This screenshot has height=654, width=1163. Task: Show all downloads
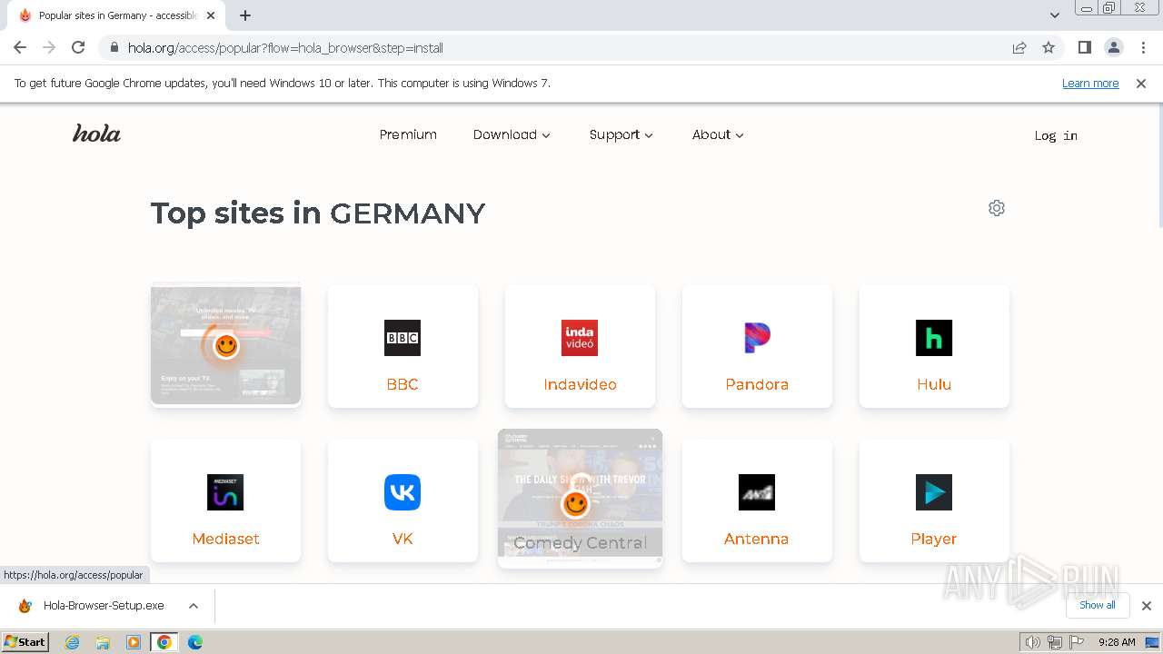click(x=1098, y=605)
